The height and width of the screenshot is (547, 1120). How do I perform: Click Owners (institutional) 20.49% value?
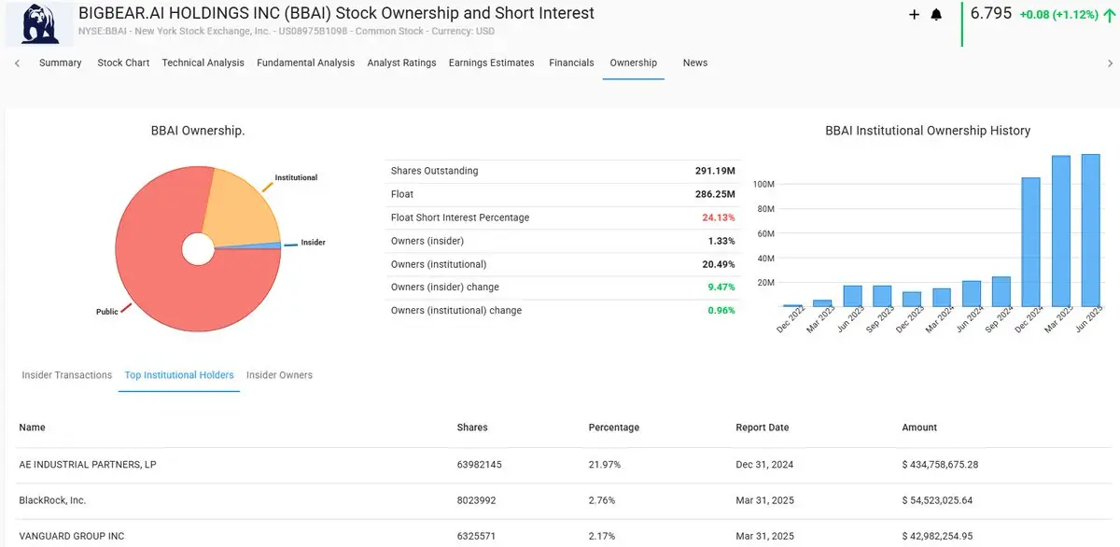719,264
